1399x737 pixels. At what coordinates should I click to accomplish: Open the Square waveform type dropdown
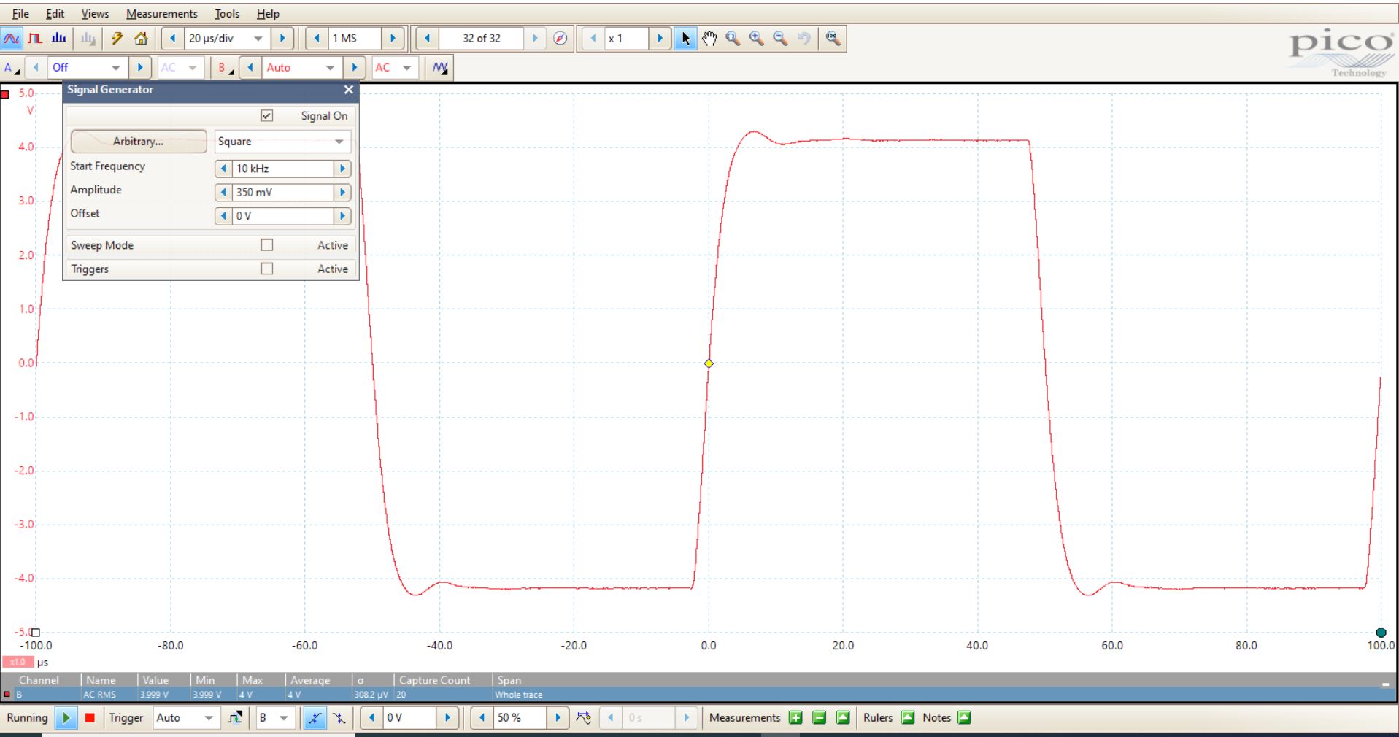tap(282, 142)
